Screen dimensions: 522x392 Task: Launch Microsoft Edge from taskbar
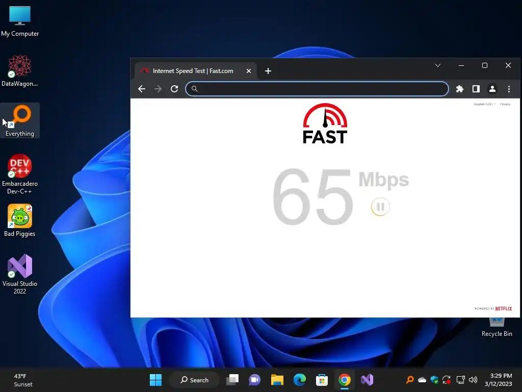tap(300, 380)
